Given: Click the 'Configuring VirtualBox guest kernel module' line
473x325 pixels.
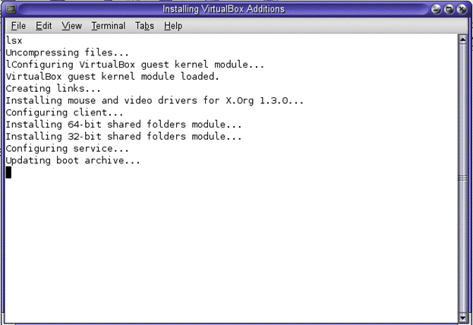Looking at the screenshot, I should point(135,65).
